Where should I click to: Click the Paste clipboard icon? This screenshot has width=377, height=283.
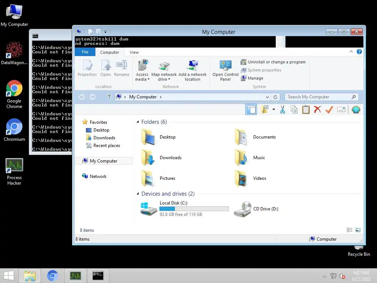click(x=306, y=109)
